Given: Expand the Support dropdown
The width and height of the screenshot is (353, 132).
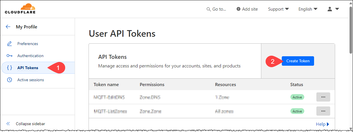Looking at the screenshot, I should coord(278,9).
